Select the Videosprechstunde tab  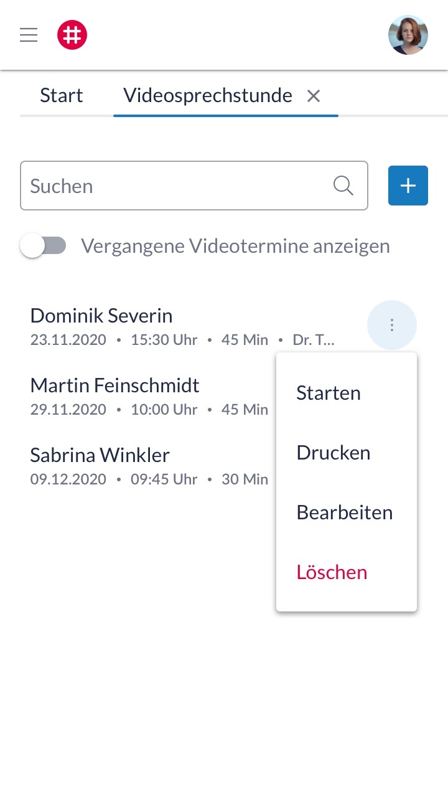coord(208,96)
